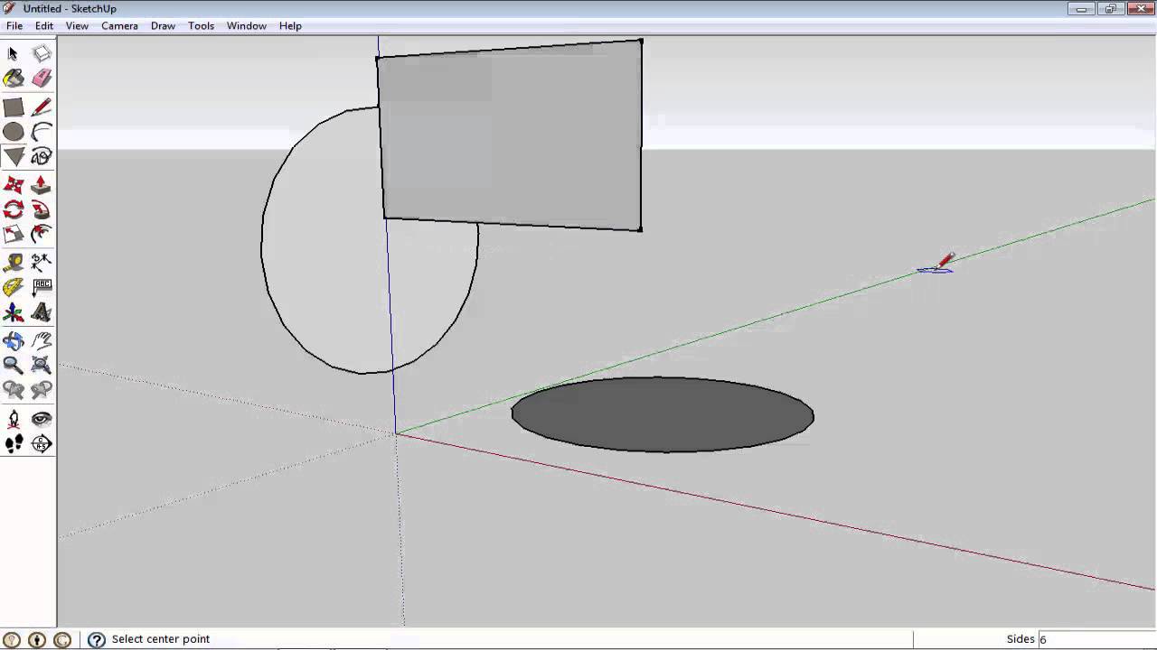Minimize the SketchUp window
Viewport: 1157px width, 650px height.
point(1082,9)
